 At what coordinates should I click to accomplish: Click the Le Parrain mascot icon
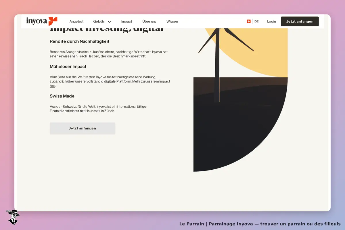(12, 217)
